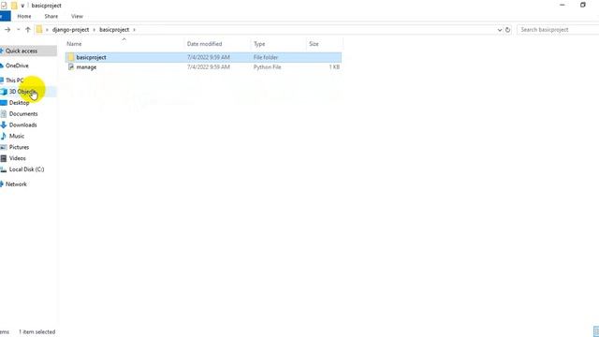The width and height of the screenshot is (599, 337).
Task: Click the 1 item selected status text
Action: click(37, 332)
